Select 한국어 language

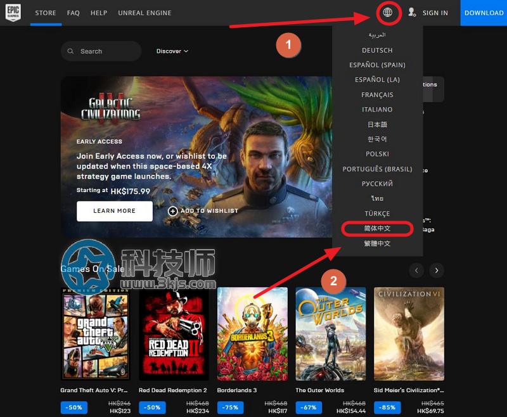tap(377, 139)
